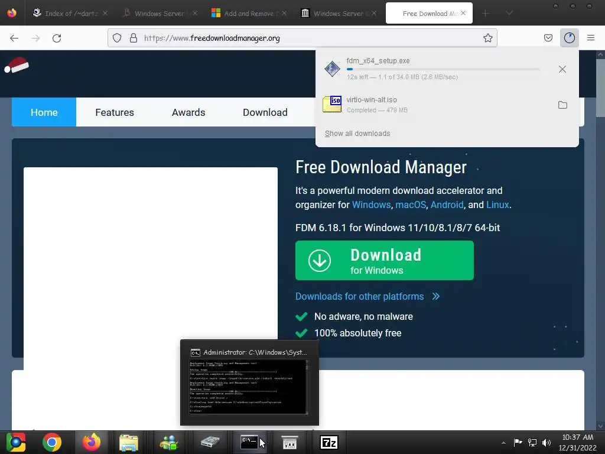605x454 pixels.
Task: Open the Features navigation item
Action: (x=115, y=112)
